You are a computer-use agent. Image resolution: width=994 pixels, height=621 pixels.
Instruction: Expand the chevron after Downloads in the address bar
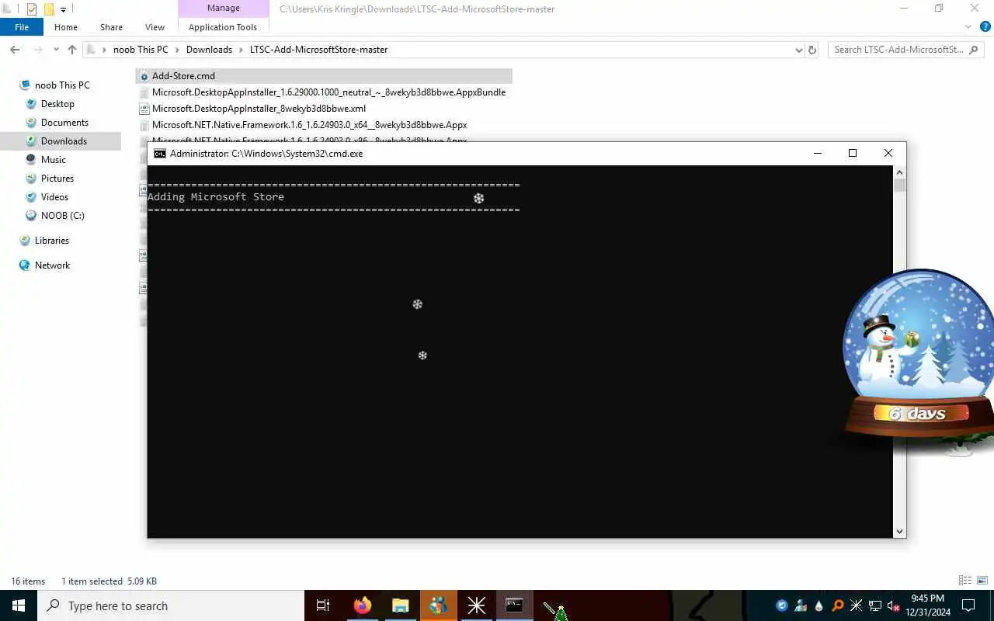click(x=241, y=50)
